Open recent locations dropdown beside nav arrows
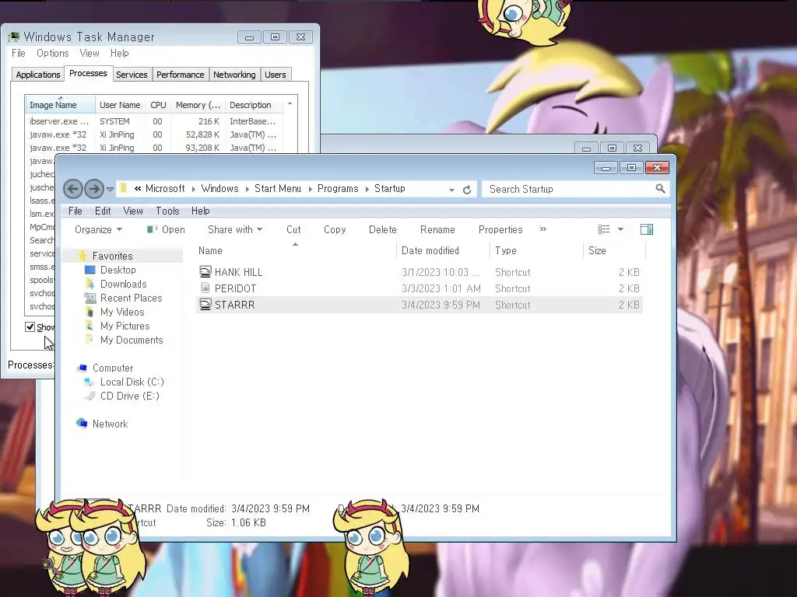Viewport: 797px width, 597px height. click(110, 190)
